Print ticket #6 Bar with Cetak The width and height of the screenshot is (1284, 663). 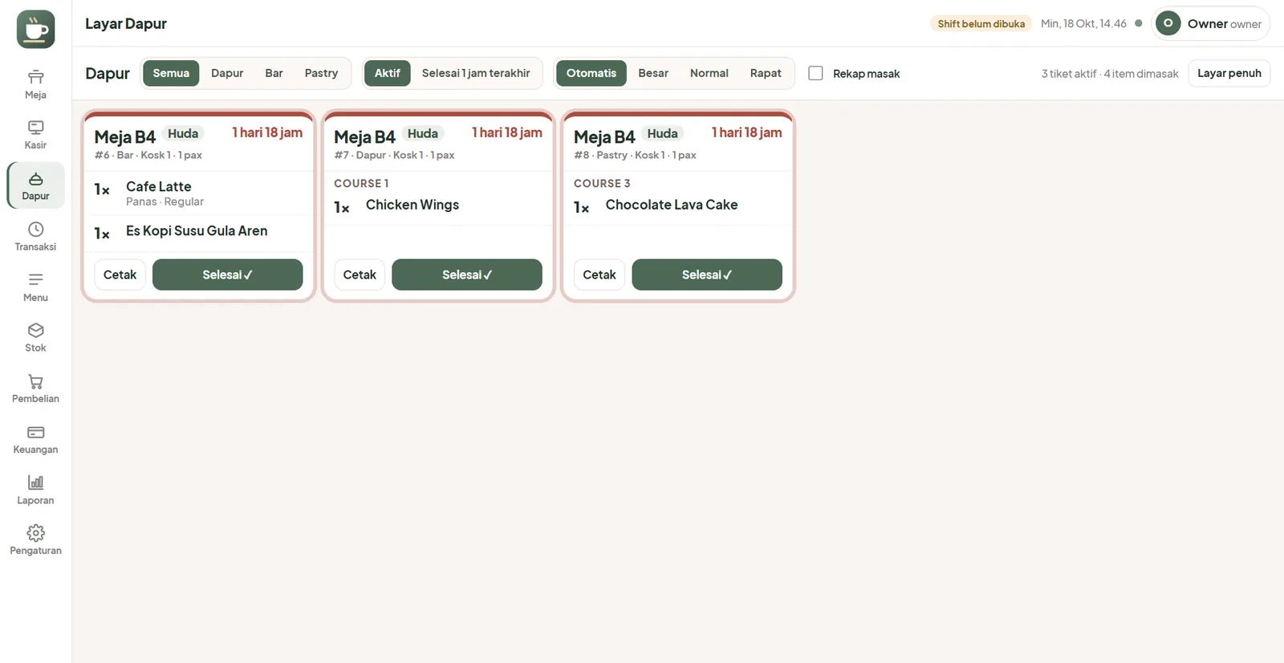tap(120, 275)
